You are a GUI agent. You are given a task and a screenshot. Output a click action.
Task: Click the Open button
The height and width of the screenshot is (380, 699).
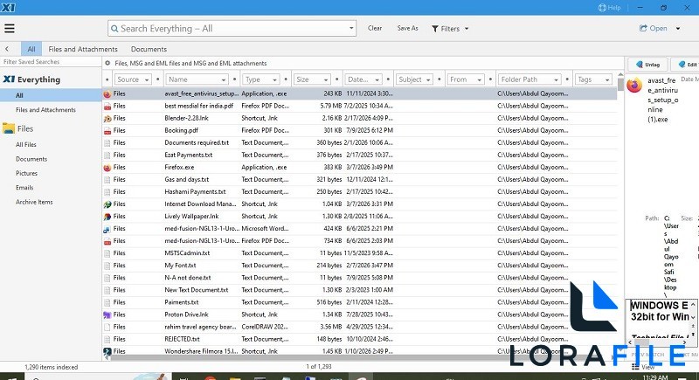tap(653, 28)
